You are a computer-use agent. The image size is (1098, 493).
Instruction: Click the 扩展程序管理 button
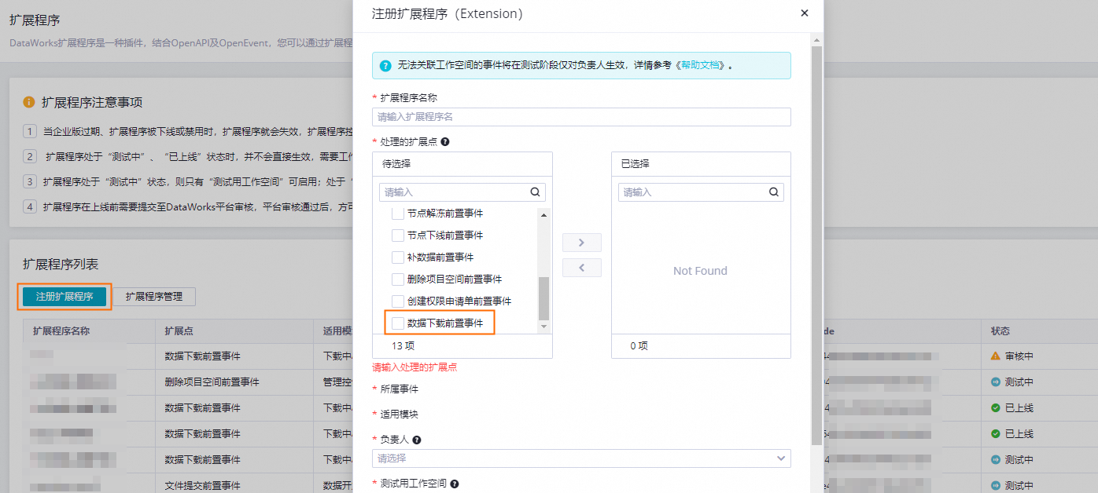[x=154, y=297]
